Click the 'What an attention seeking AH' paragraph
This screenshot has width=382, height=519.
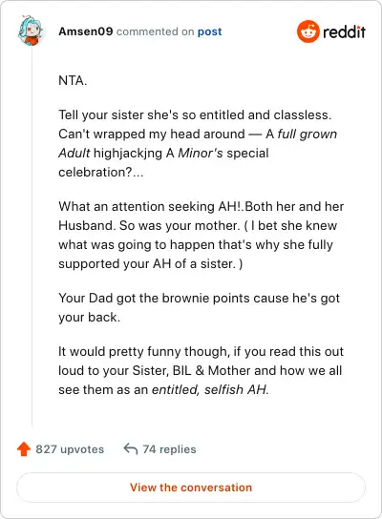pyautogui.click(x=202, y=235)
